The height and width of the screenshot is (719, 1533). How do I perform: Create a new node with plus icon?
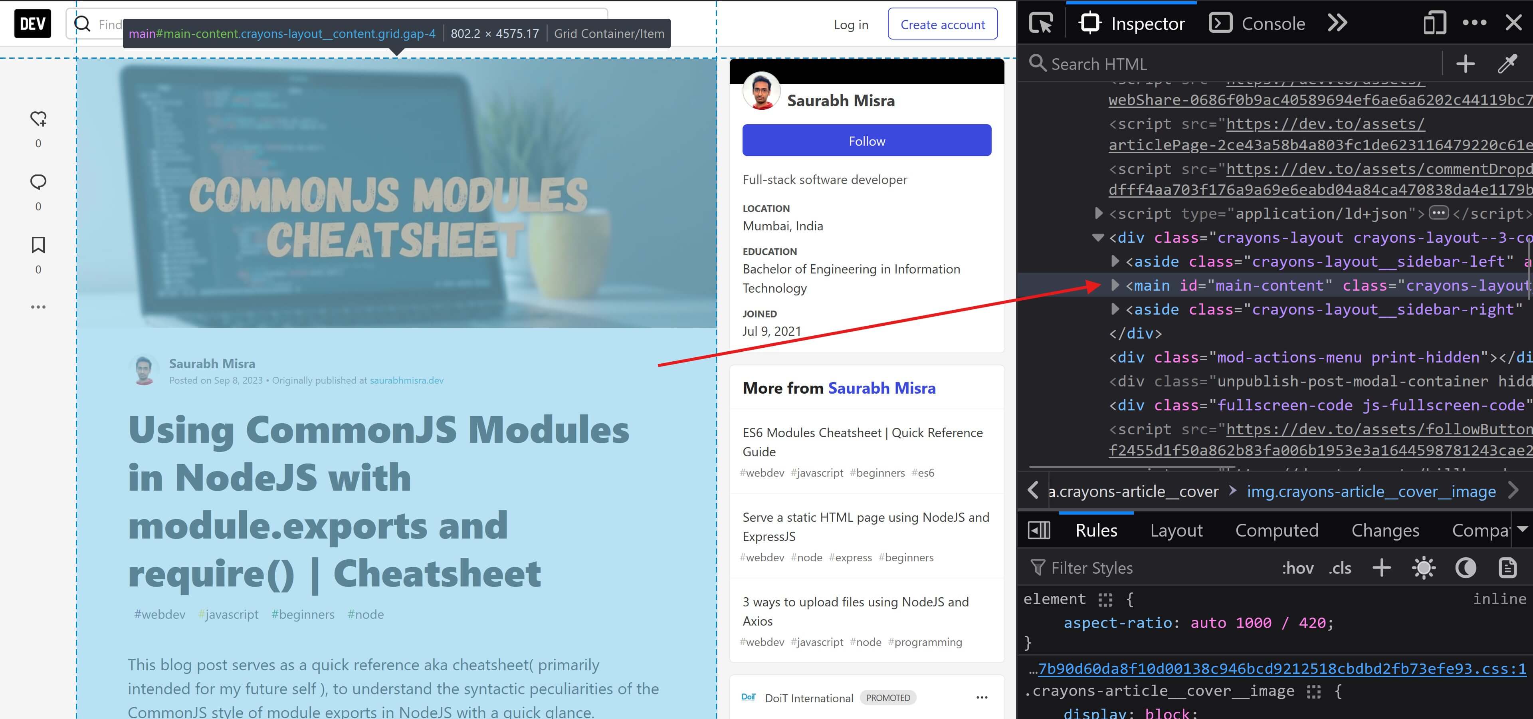pyautogui.click(x=1465, y=63)
